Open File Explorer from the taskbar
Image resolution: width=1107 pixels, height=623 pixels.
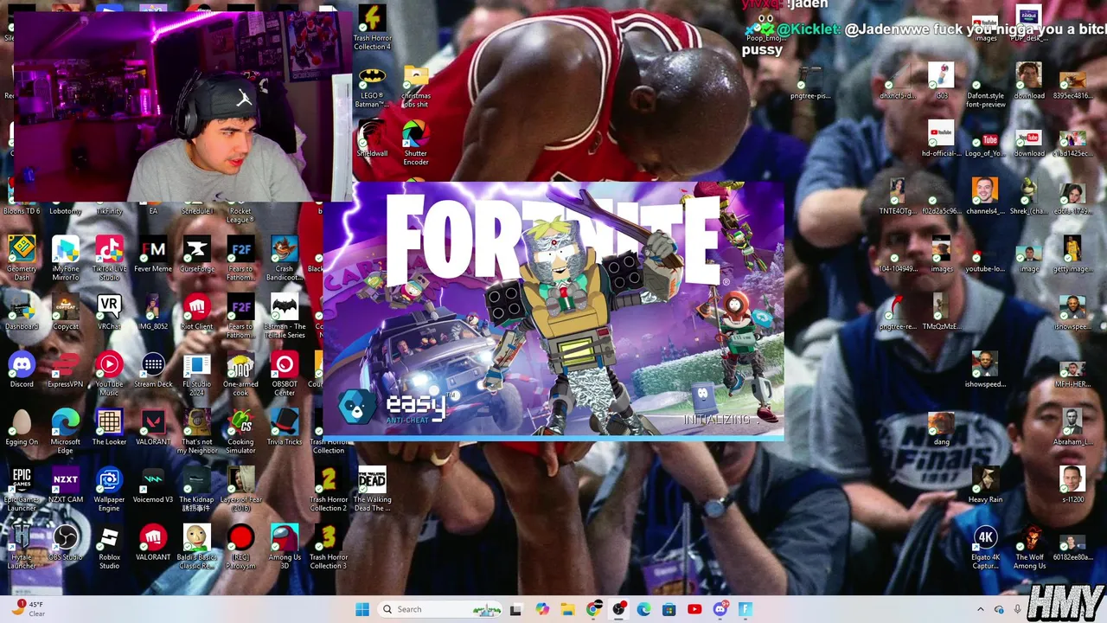click(x=567, y=609)
